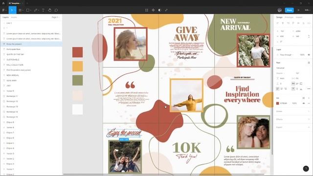The height and width of the screenshot is (176, 313).
Task: Click the vertical canvas scrollbar
Action: [x=272, y=100]
